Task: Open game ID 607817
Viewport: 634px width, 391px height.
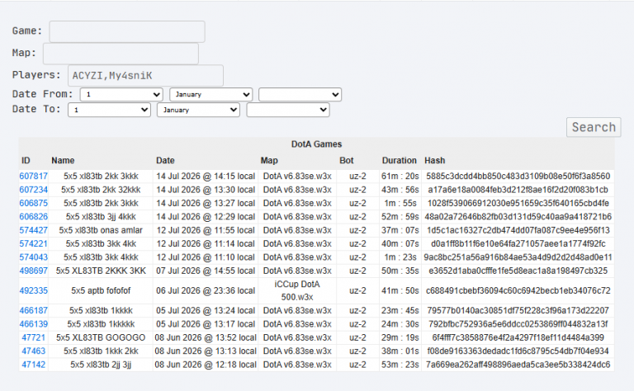Action: click(34, 176)
